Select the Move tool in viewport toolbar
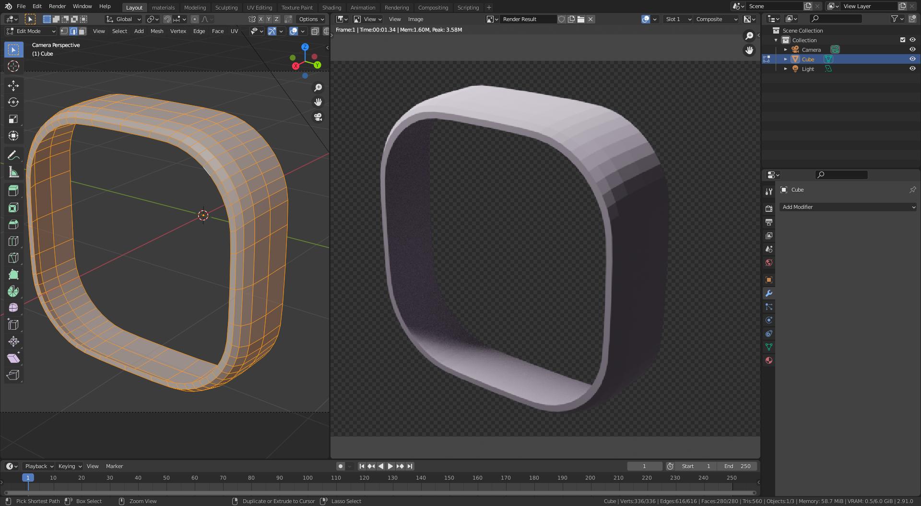921x506 pixels. coord(13,85)
